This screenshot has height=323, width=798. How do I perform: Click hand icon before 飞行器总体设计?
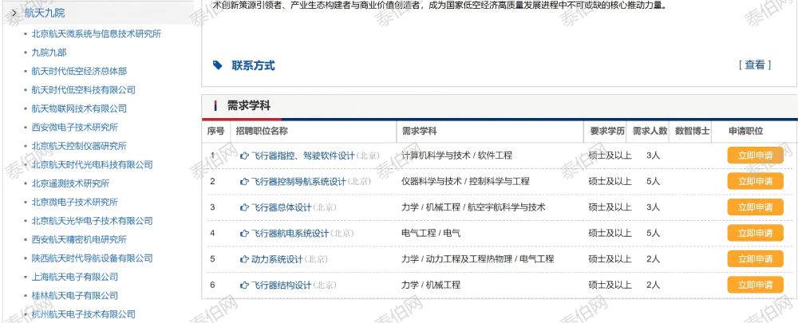coord(244,207)
